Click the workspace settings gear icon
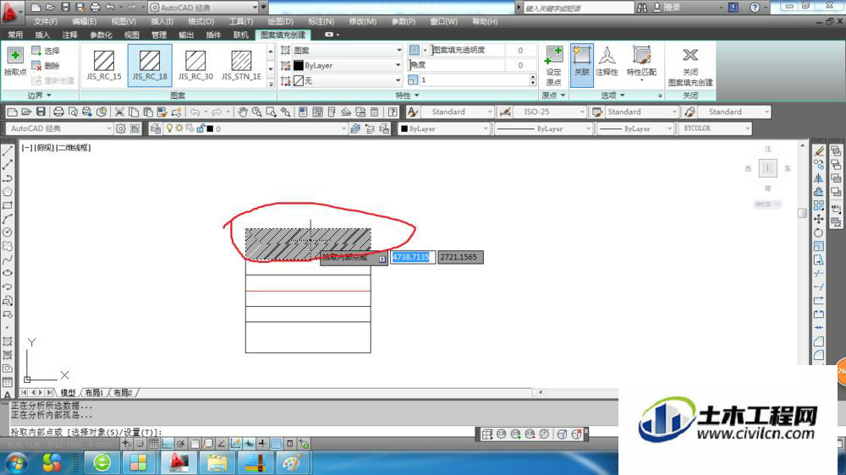The height and width of the screenshot is (475, 846). 121,128
